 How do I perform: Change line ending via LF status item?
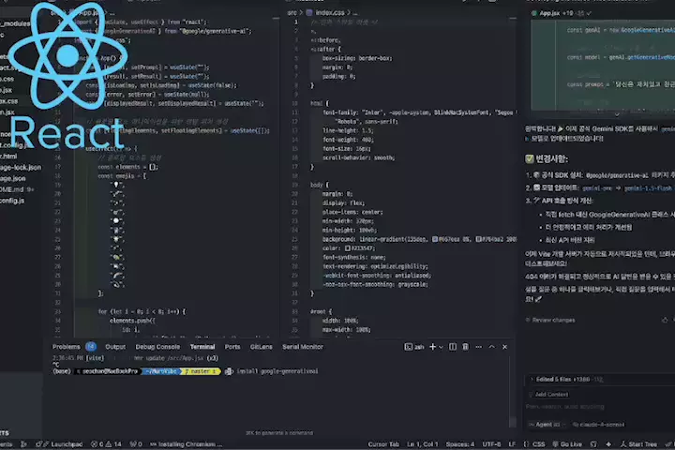(512, 444)
